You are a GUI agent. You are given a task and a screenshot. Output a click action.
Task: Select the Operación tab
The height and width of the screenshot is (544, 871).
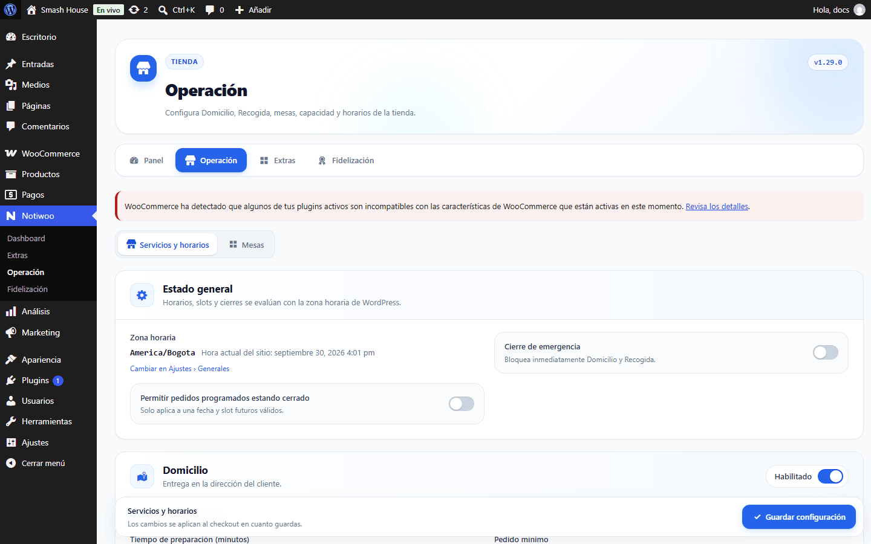[x=211, y=160]
